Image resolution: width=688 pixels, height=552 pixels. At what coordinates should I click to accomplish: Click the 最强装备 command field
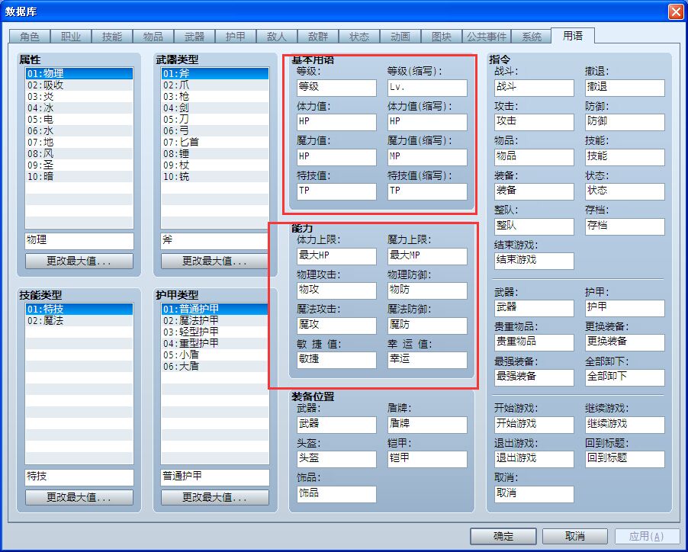(x=534, y=377)
